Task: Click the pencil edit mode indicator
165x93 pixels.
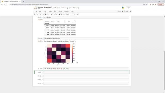Action: pyautogui.click(x=123, y=11)
